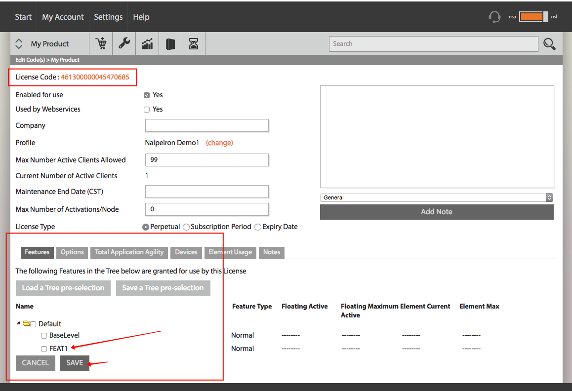Click the profile (change) link
Image resolution: width=572 pixels, height=391 pixels.
(x=219, y=143)
